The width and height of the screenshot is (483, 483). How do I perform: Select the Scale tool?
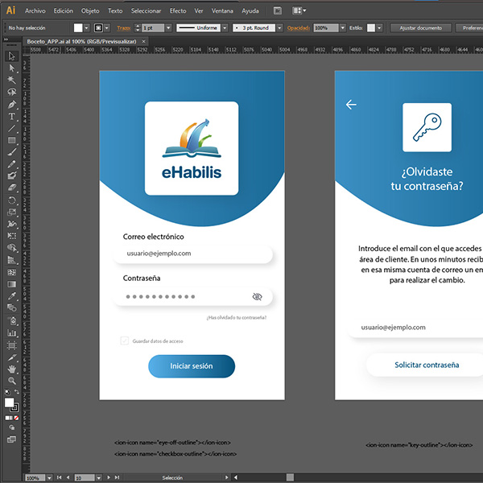[x=12, y=213]
